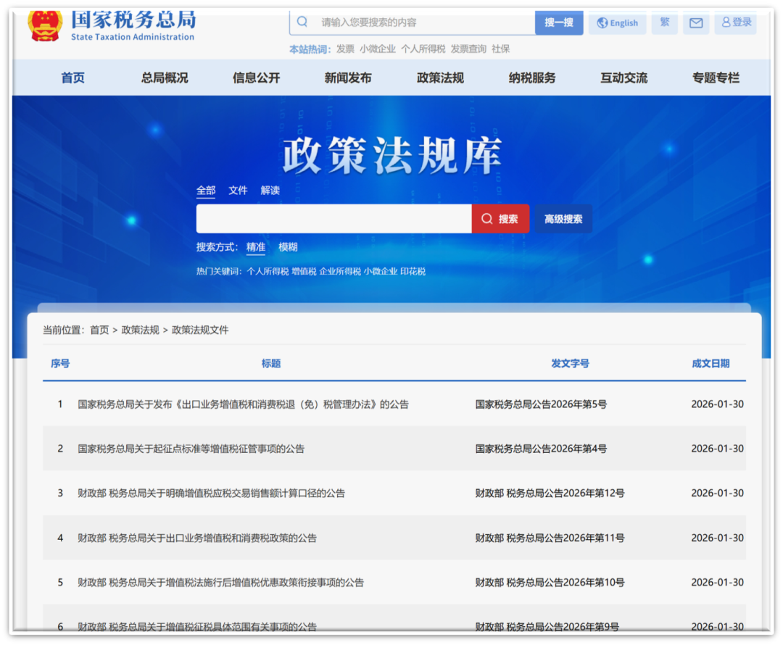
Task: Switch to the 解读 search tab
Action: click(270, 191)
